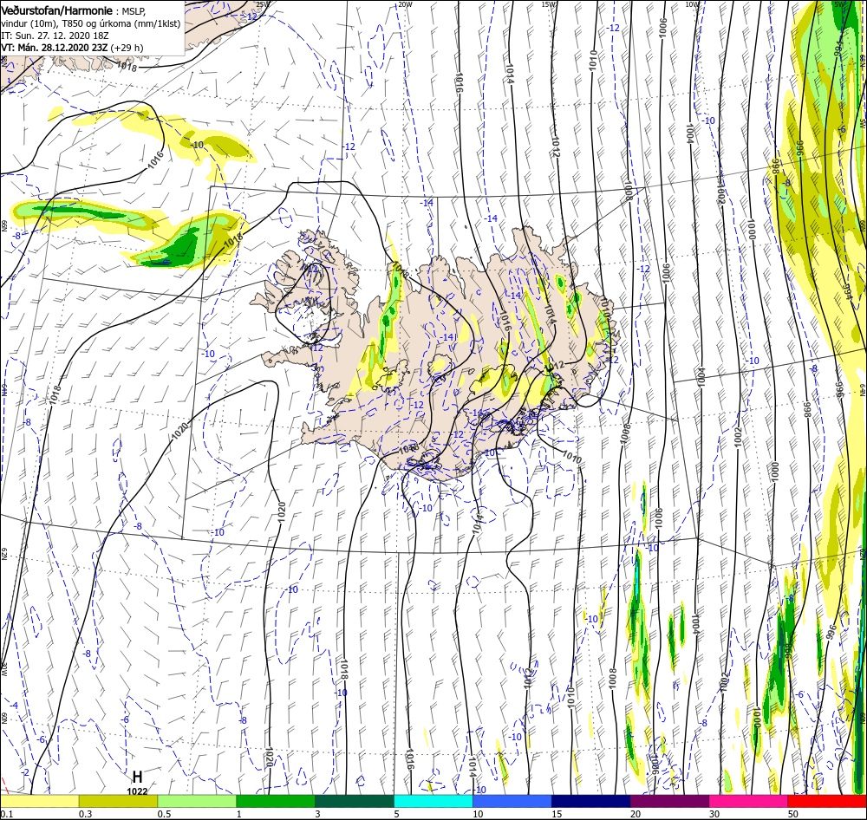Click the '0.5' legend scale label
Image resolution: width=867 pixels, height=820 pixels.
coord(164,814)
